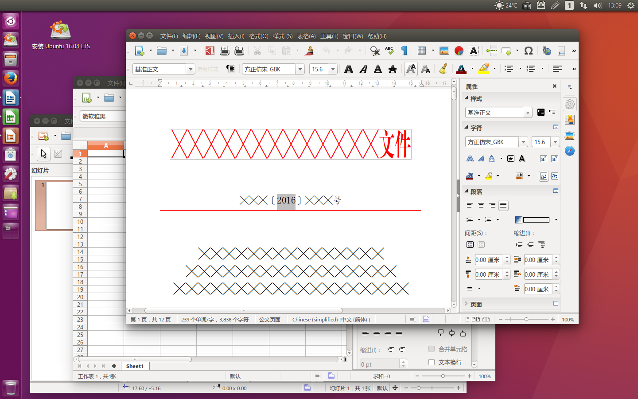This screenshot has width=638, height=399.
Task: Toggle the increase font size button in toolbar
Action: pos(411,69)
